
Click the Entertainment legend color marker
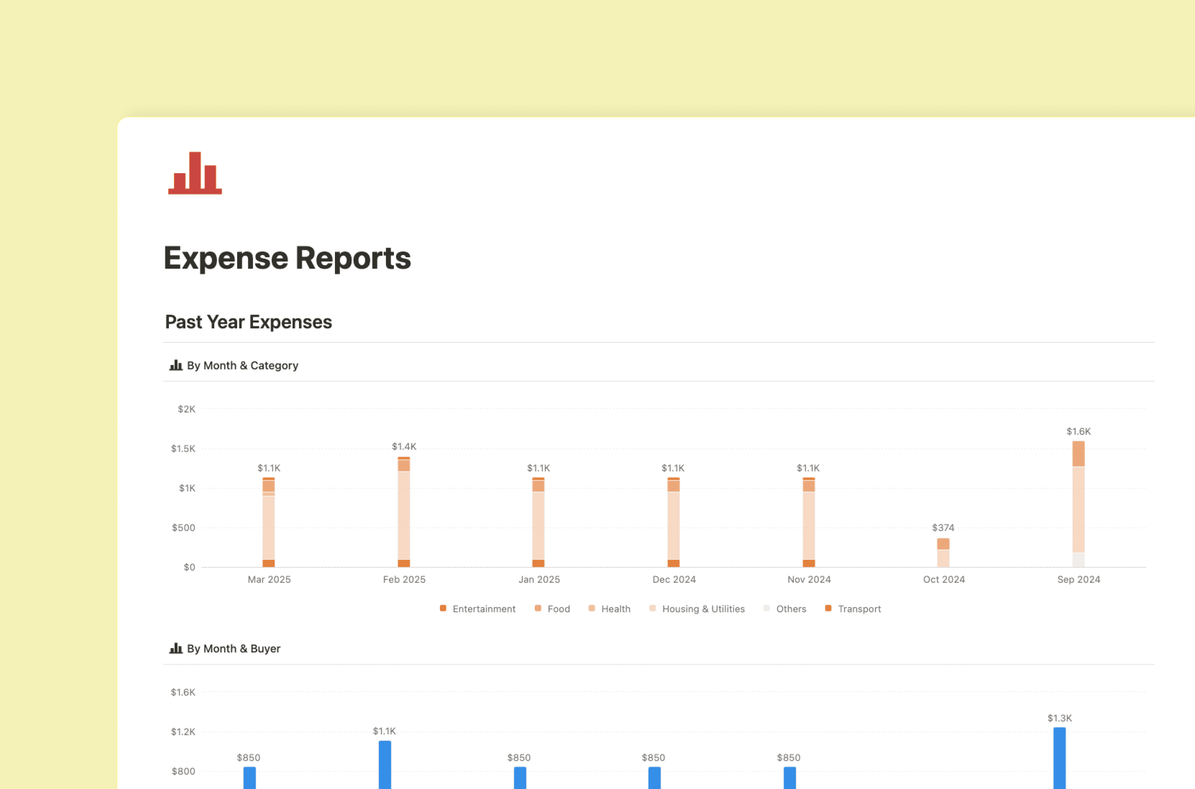click(443, 608)
